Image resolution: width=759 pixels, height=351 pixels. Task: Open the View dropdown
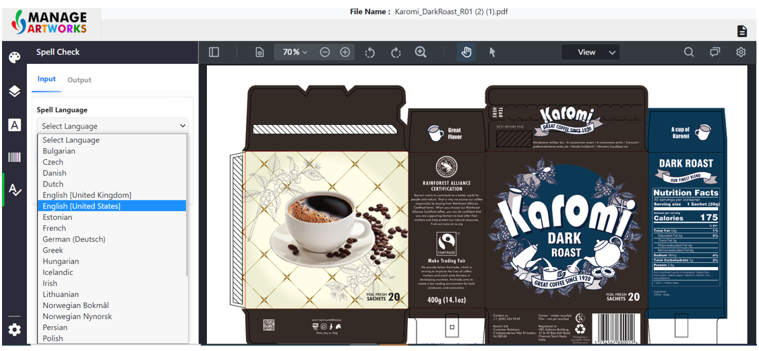point(590,52)
